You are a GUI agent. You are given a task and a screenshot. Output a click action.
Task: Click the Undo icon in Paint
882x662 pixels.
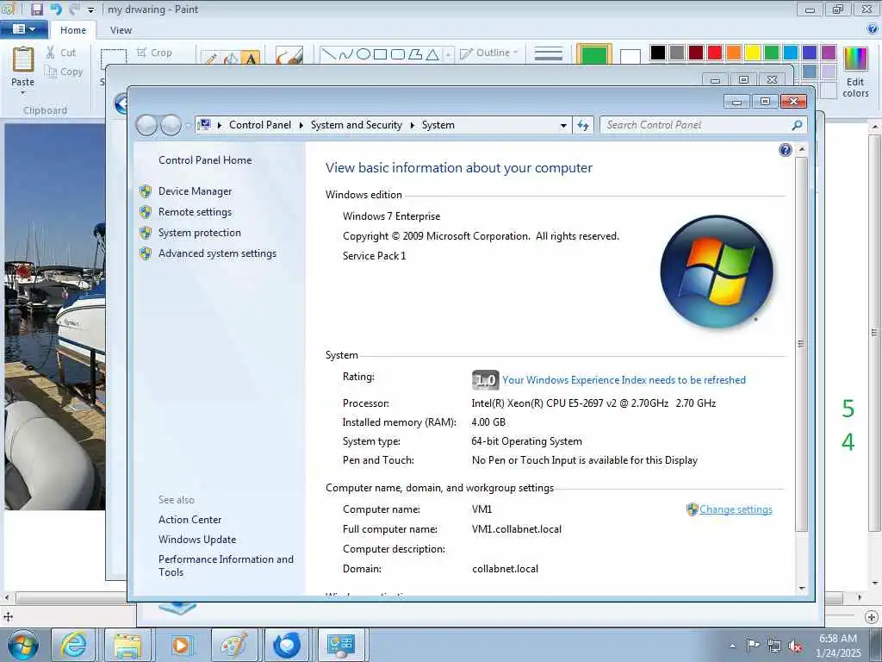click(56, 9)
